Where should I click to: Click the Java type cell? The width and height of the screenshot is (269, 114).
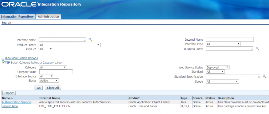pos(183,102)
